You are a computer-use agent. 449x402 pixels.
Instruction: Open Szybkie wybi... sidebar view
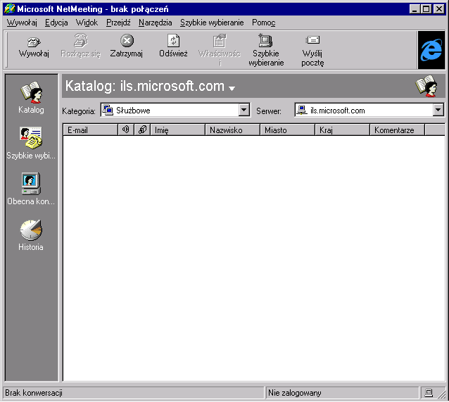[x=31, y=143]
